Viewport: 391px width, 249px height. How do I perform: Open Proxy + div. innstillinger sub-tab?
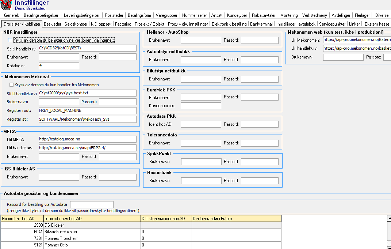click(188, 24)
